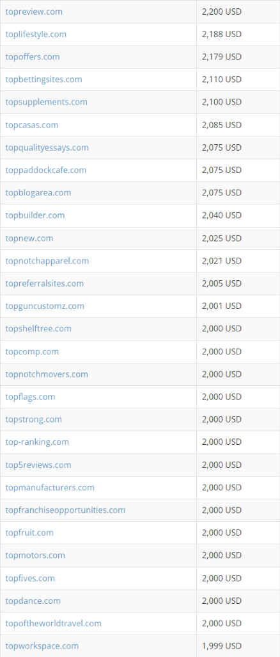Click the 2,200 USD price cell
Screen dimensions: 280x657
(x=238, y=12)
